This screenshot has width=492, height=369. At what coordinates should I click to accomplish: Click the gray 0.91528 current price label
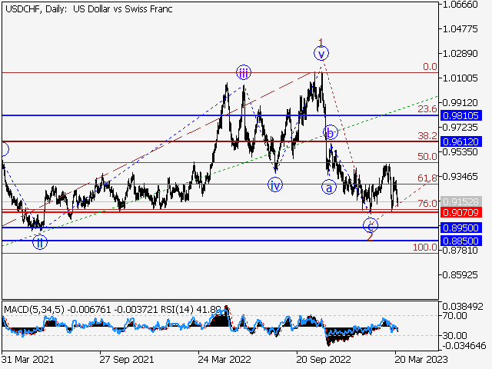[461, 201]
